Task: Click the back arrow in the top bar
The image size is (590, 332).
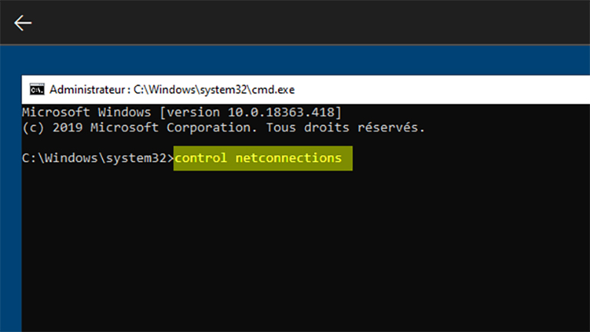Action: click(x=23, y=22)
